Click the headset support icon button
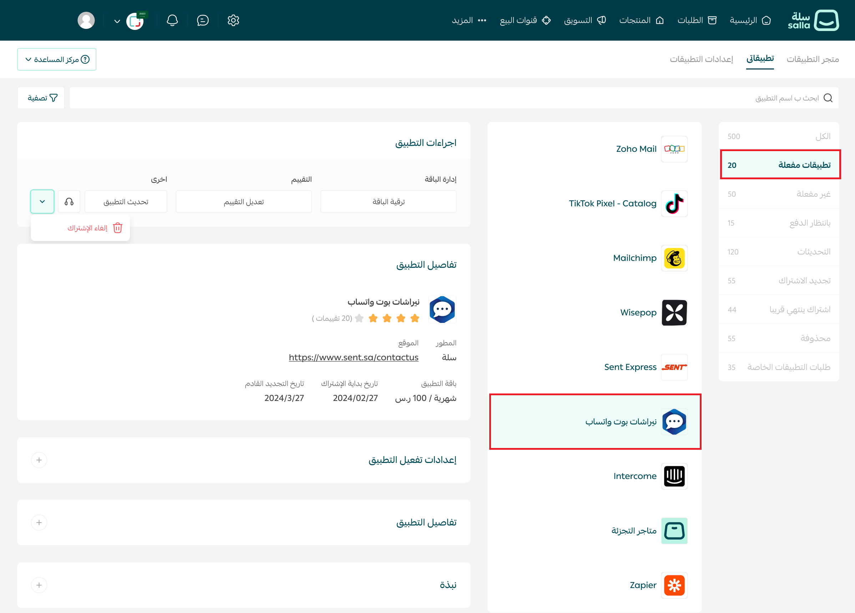The height and width of the screenshot is (613, 855). tap(69, 202)
